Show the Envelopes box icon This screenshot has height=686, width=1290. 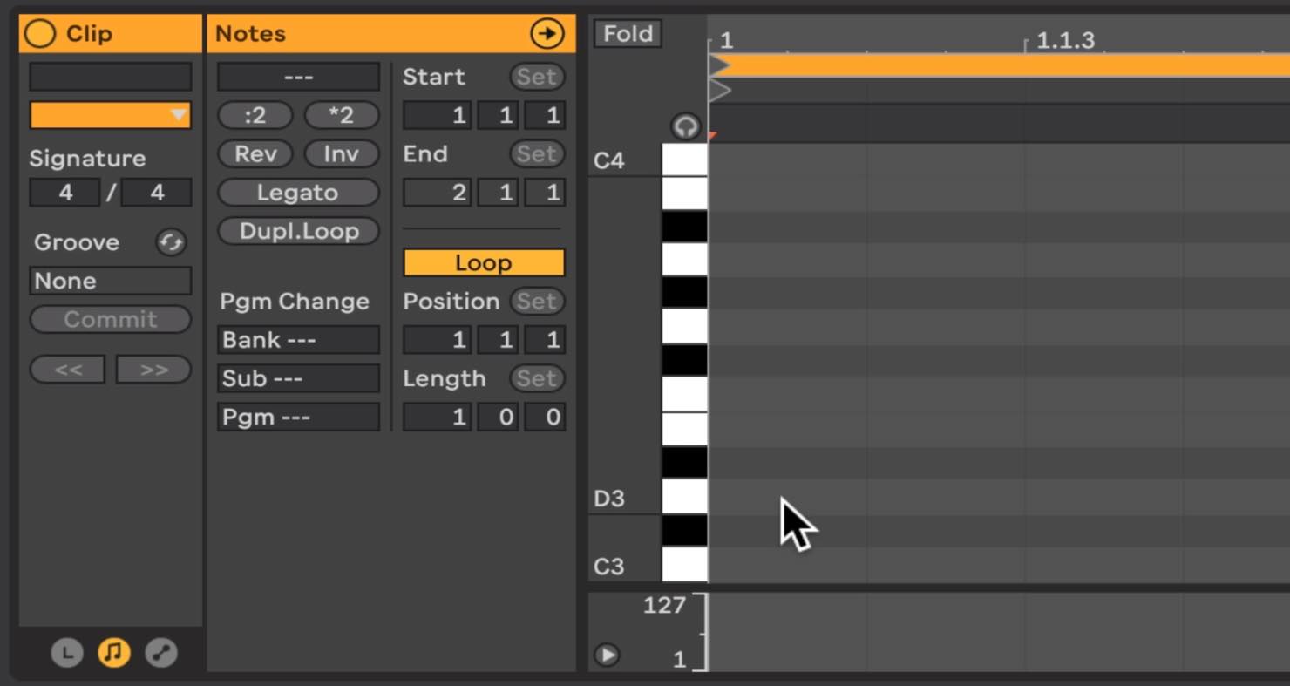point(161,652)
